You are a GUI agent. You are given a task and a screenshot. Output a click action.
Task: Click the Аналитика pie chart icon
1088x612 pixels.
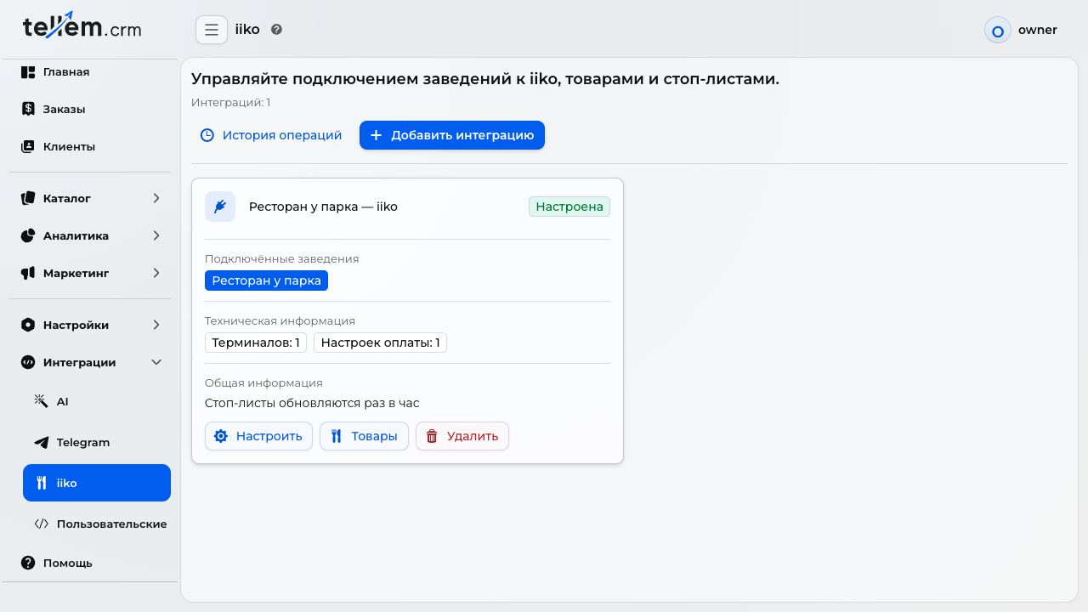click(x=28, y=236)
